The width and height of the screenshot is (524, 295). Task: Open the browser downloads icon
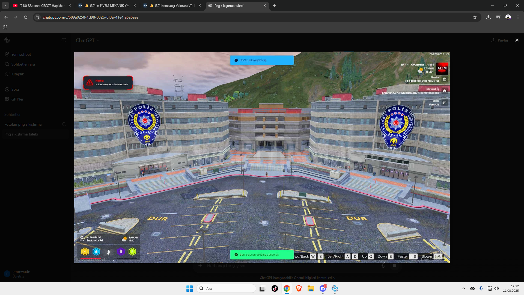tap(489, 17)
